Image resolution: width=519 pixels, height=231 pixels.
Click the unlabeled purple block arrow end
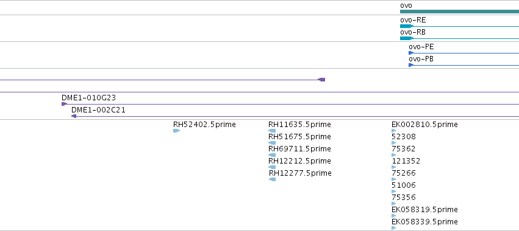coord(321,80)
